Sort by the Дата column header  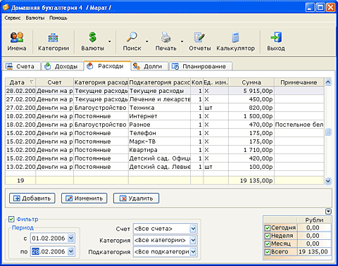pyautogui.click(x=20, y=82)
